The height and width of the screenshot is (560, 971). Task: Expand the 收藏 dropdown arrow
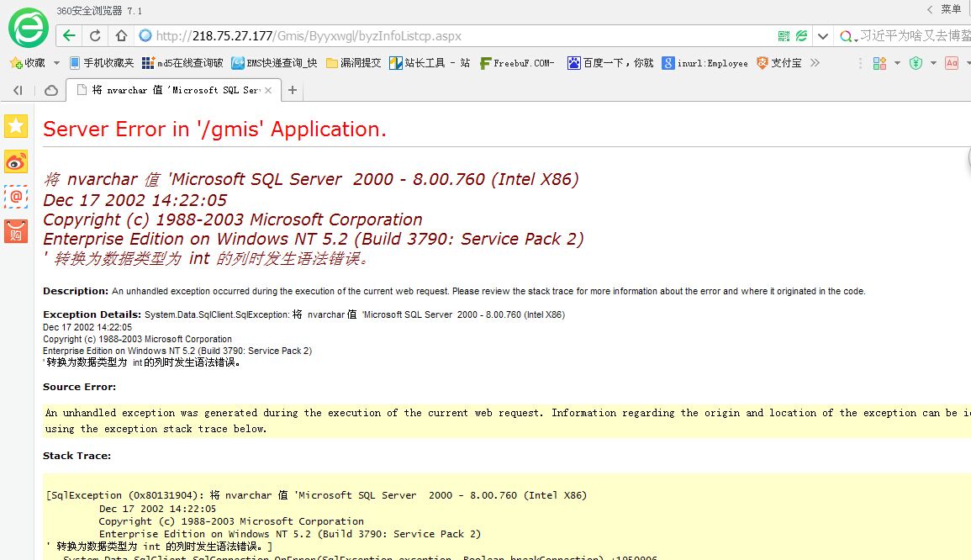[56, 62]
